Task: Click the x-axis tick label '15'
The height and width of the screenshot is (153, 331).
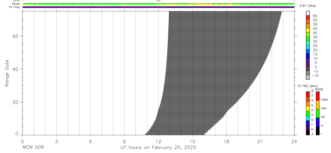Action: [192, 141]
